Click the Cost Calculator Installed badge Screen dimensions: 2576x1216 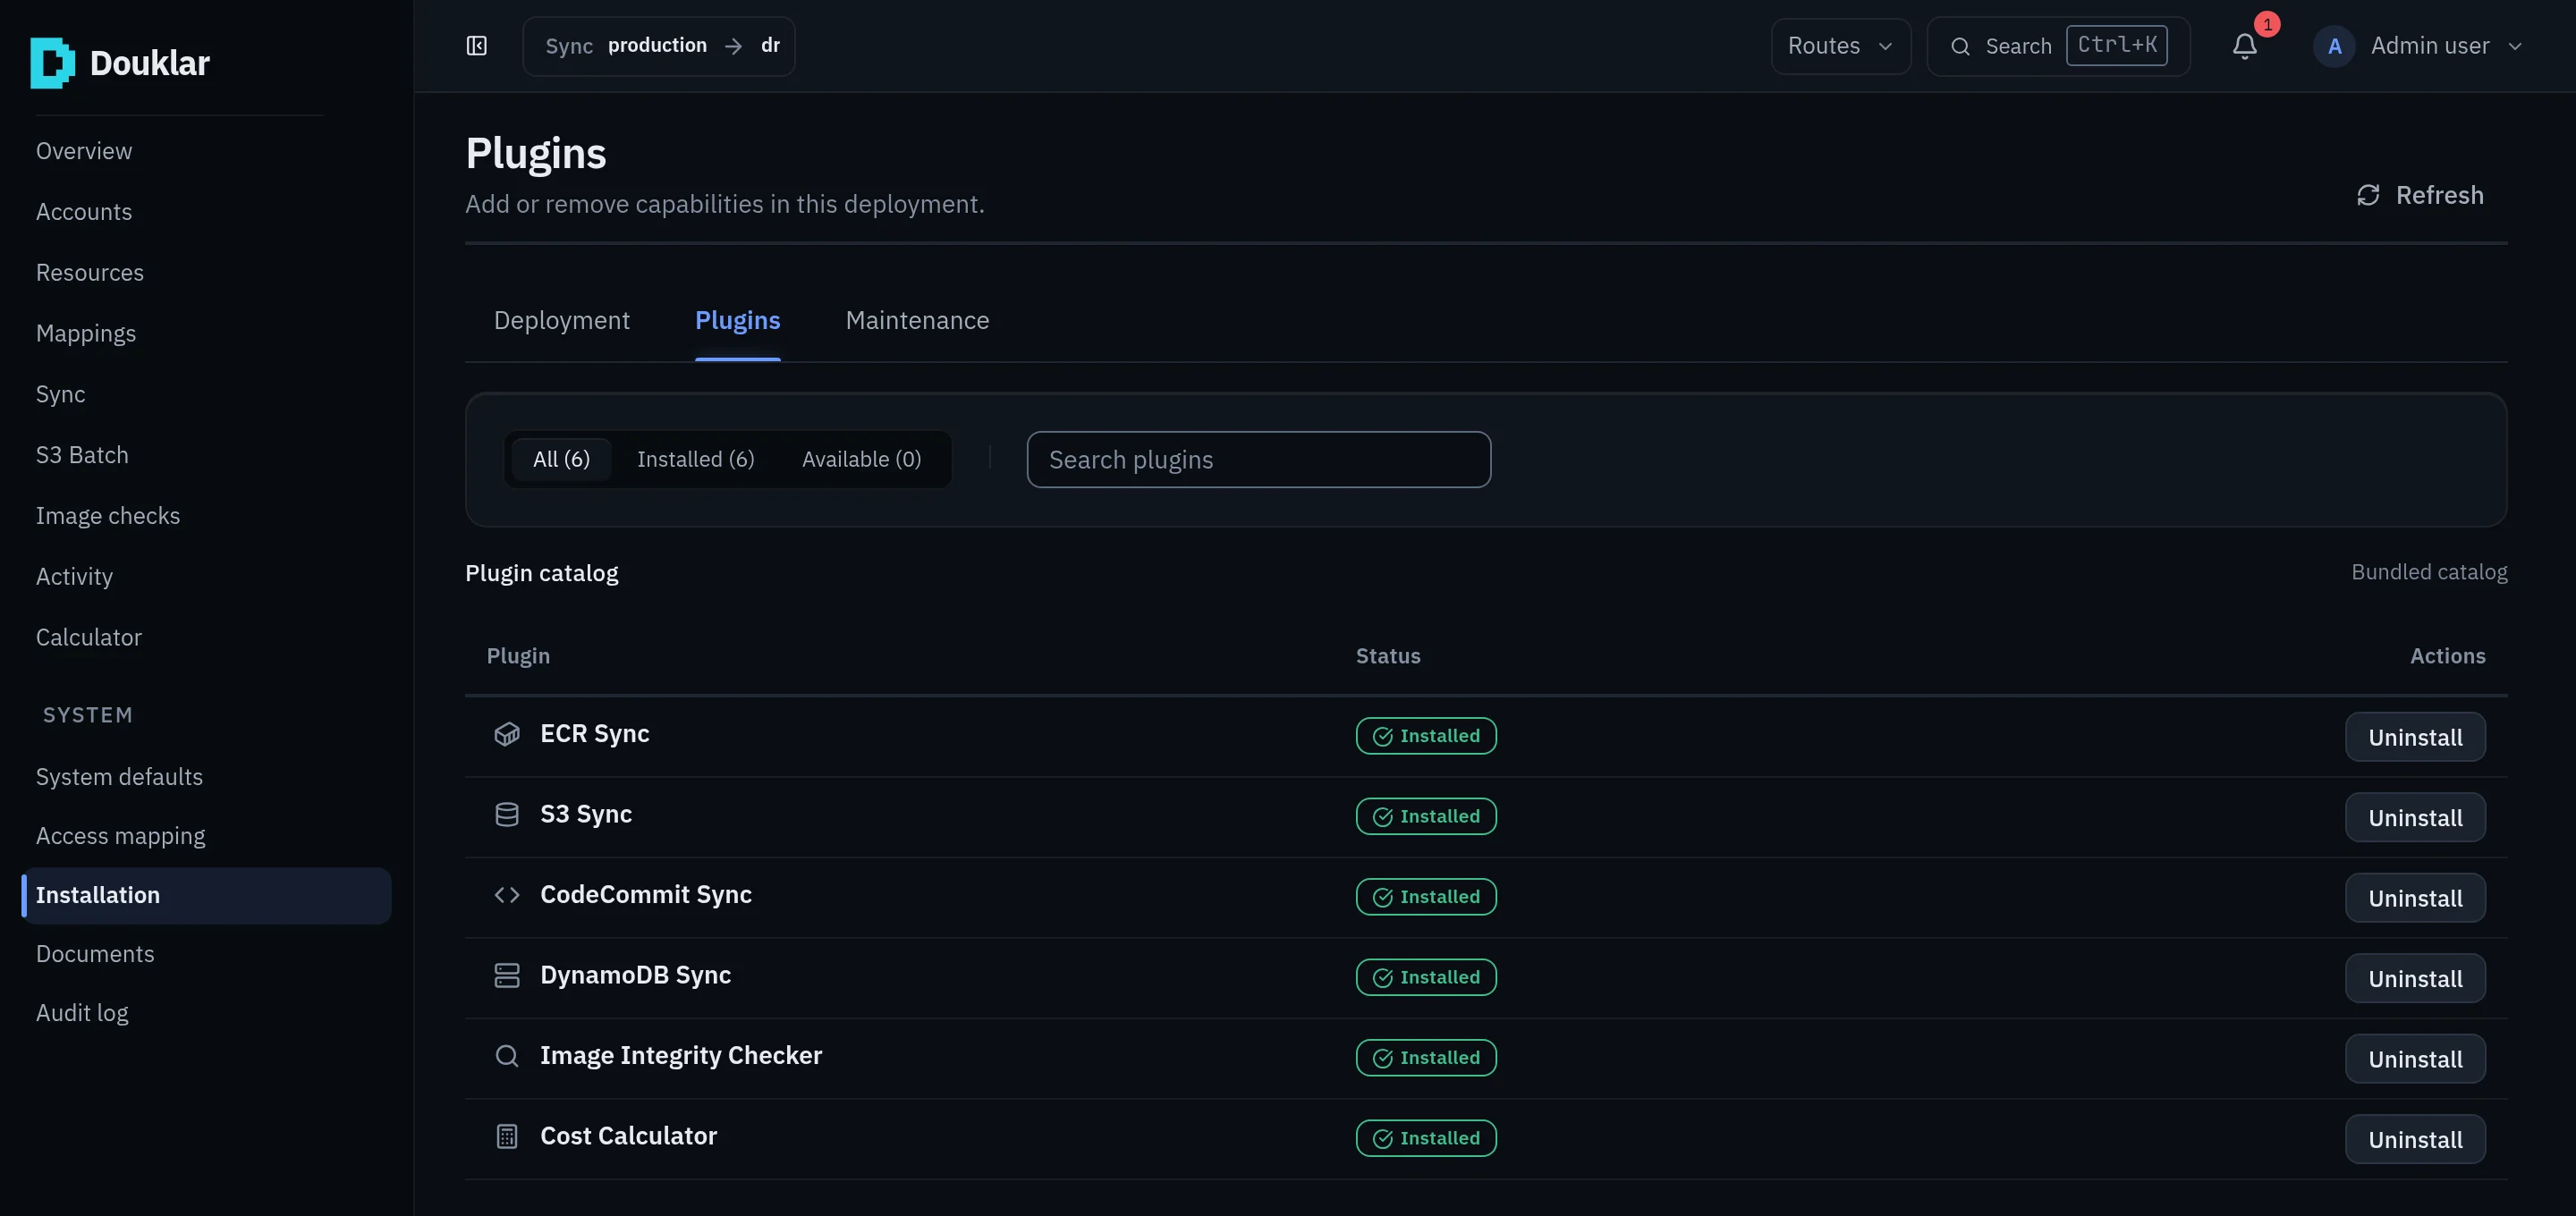click(x=1426, y=1138)
